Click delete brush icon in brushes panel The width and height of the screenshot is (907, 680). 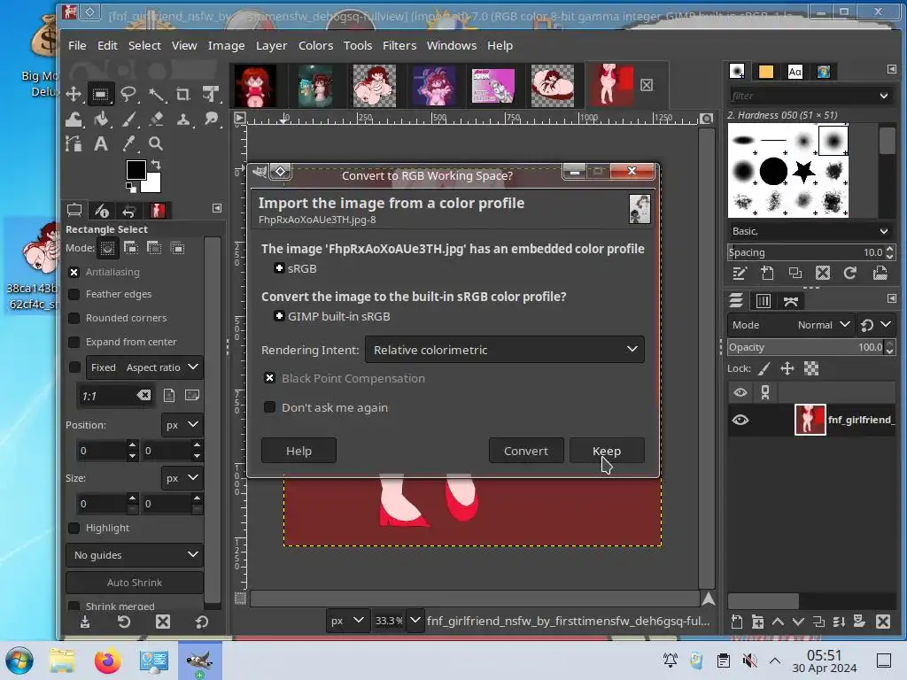[823, 273]
